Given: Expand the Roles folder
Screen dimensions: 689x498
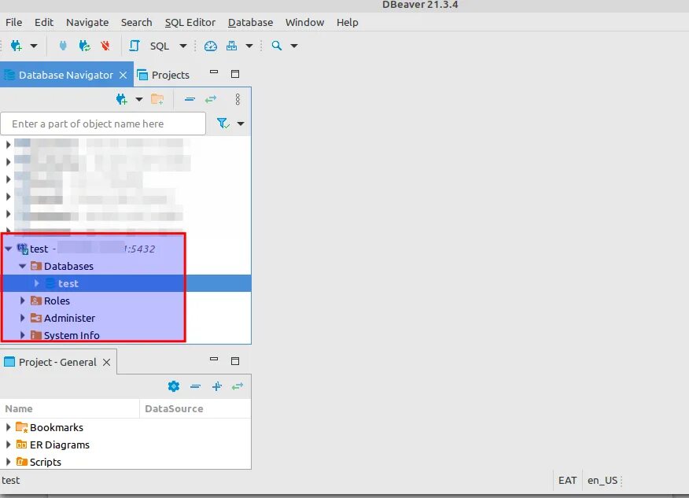Looking at the screenshot, I should click(22, 301).
